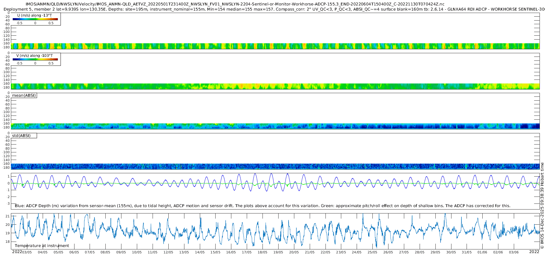Click the ADCP depth variation caption text
545x257 pixels.
click(263, 206)
